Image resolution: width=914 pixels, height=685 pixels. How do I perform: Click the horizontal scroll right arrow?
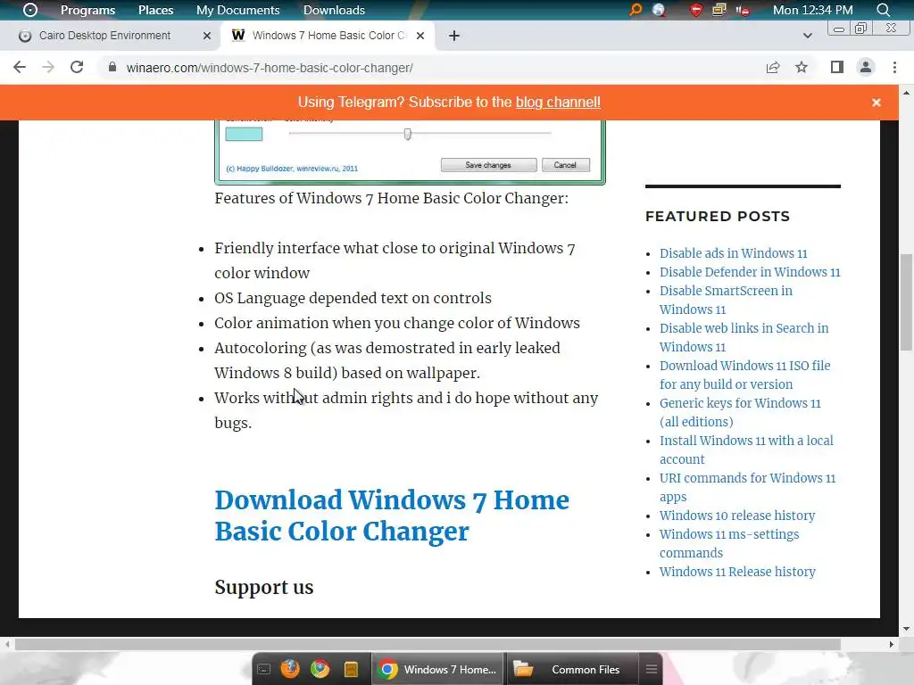(892, 644)
